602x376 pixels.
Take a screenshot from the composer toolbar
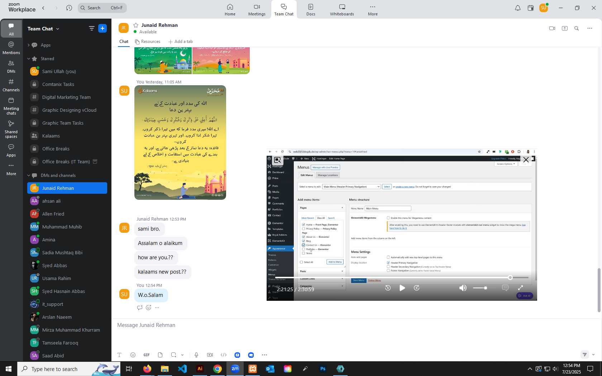pyautogui.click(x=173, y=355)
